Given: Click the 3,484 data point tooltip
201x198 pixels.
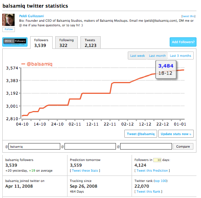Looking at the screenshot, I should pyautogui.click(x=166, y=69).
